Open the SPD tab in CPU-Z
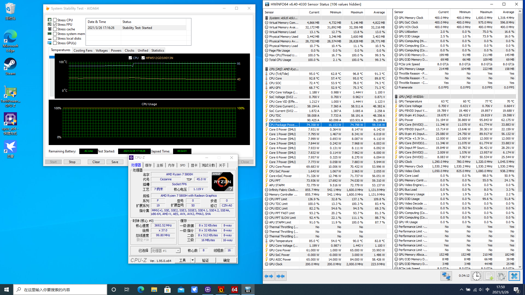The image size is (525, 295). coord(182,165)
